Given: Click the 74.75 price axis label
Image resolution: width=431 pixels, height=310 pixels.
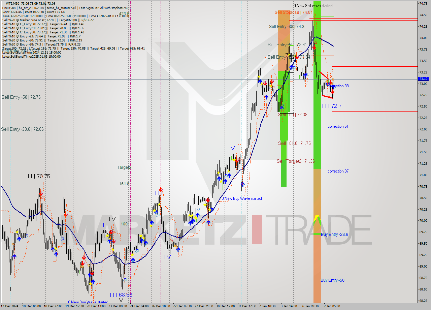Looking at the screenshot, I should point(423,3).
